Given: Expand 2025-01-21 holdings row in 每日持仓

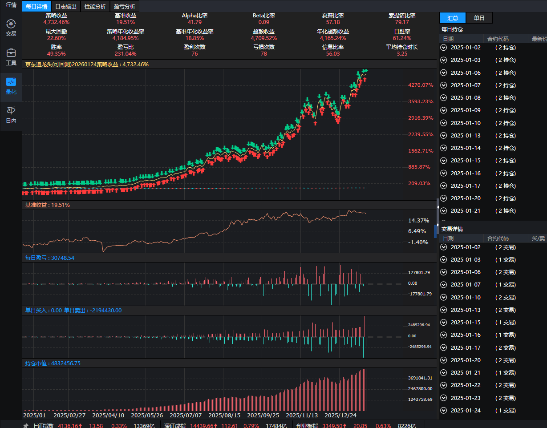Looking at the screenshot, I should click(x=443, y=210).
